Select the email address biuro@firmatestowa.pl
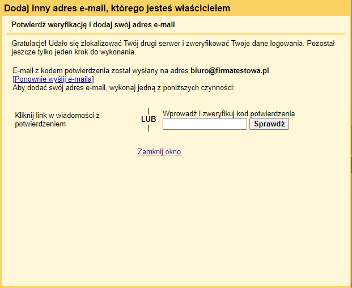This screenshot has height=288, width=352. point(230,70)
